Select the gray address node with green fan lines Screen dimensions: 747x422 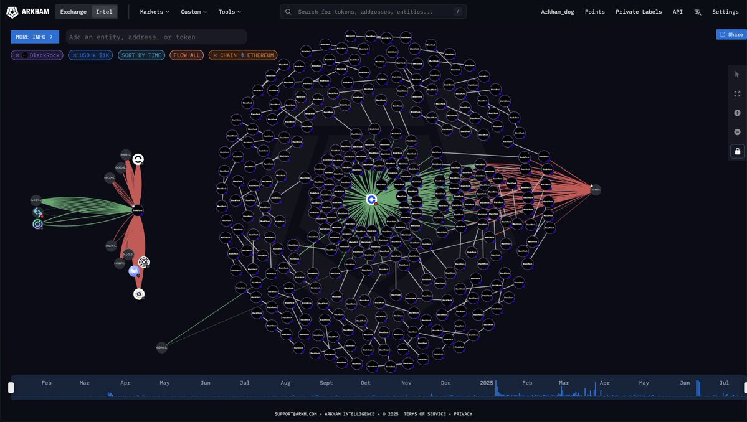[36, 200]
